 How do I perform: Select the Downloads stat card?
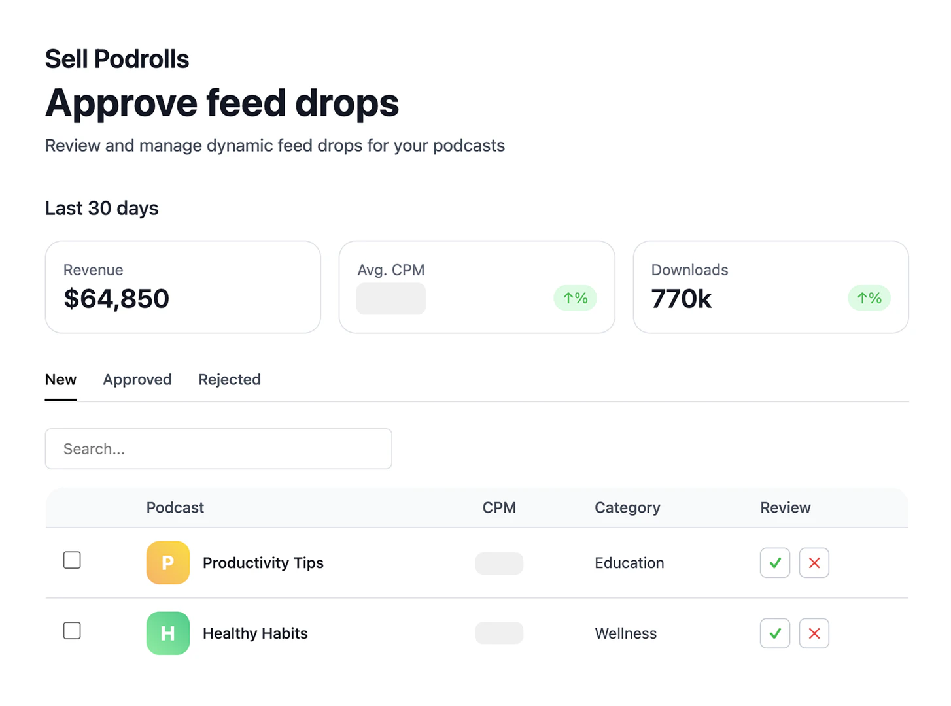[x=770, y=287]
